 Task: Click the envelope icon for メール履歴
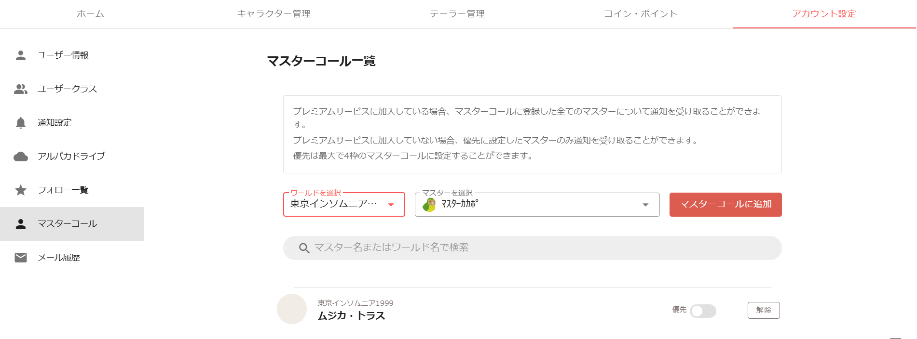(21, 258)
